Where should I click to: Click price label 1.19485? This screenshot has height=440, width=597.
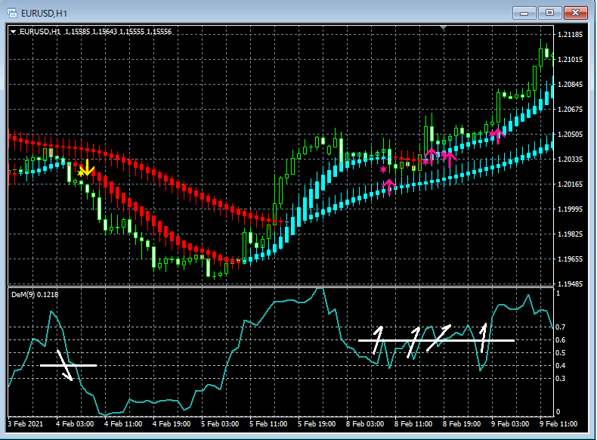(x=570, y=284)
